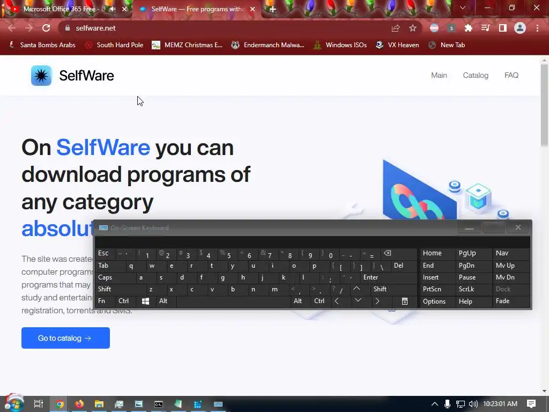
Task: Click the SelfWare starburst logo icon
Action: (x=41, y=75)
